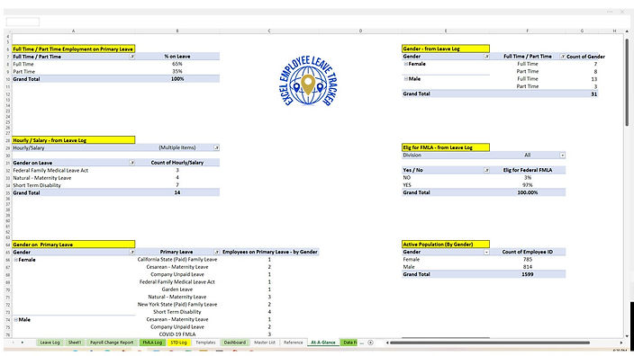Click the vertical scrollbar thumb
Viewport: 634px width, 356px height.
[627, 82]
